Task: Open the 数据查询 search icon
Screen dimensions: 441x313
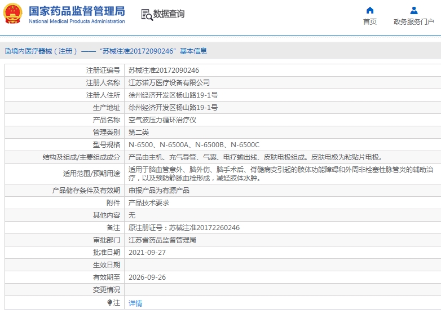Action: point(147,15)
